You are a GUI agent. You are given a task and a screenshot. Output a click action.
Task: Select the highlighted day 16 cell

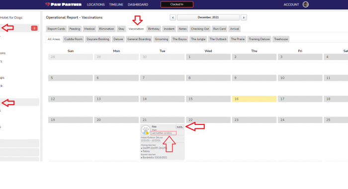[254, 99]
